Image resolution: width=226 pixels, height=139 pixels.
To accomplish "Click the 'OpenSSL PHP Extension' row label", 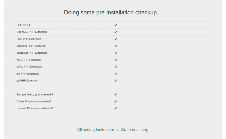I will tap(32, 32).
